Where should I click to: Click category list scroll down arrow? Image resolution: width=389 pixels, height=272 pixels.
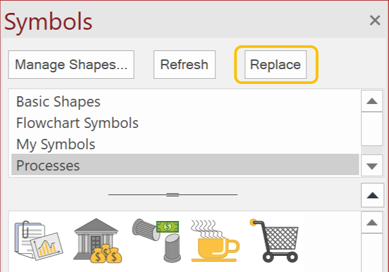[372, 165]
